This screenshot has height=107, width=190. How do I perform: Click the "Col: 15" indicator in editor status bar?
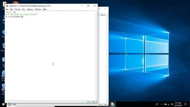[94, 102]
